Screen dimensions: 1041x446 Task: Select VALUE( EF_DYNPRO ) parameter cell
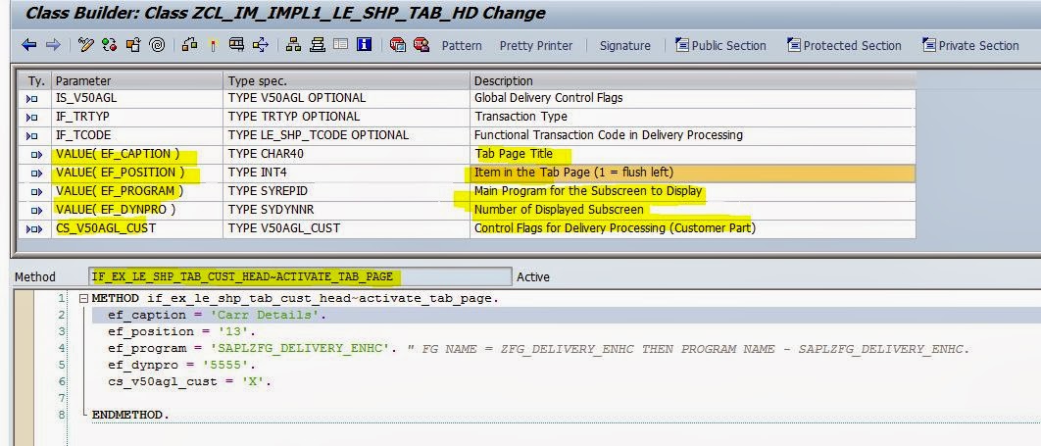tap(137, 210)
